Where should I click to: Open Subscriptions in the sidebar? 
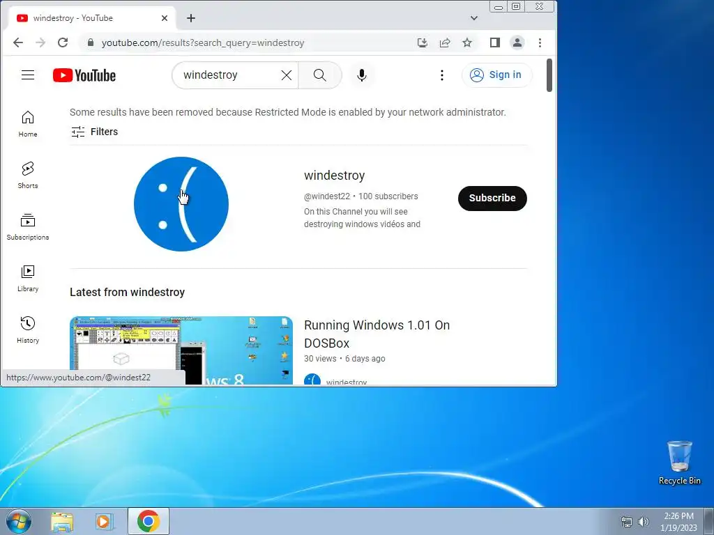point(28,227)
